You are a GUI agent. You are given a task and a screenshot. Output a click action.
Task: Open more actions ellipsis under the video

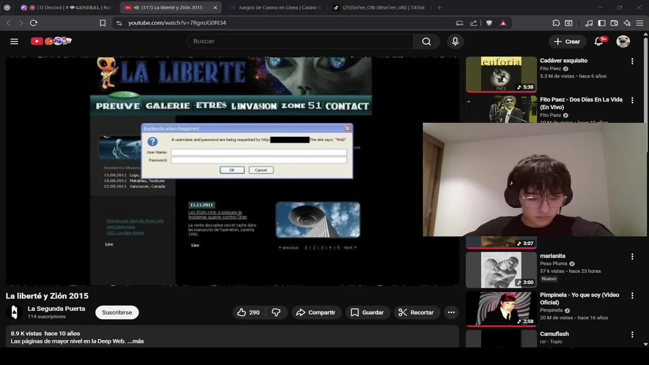click(x=451, y=312)
